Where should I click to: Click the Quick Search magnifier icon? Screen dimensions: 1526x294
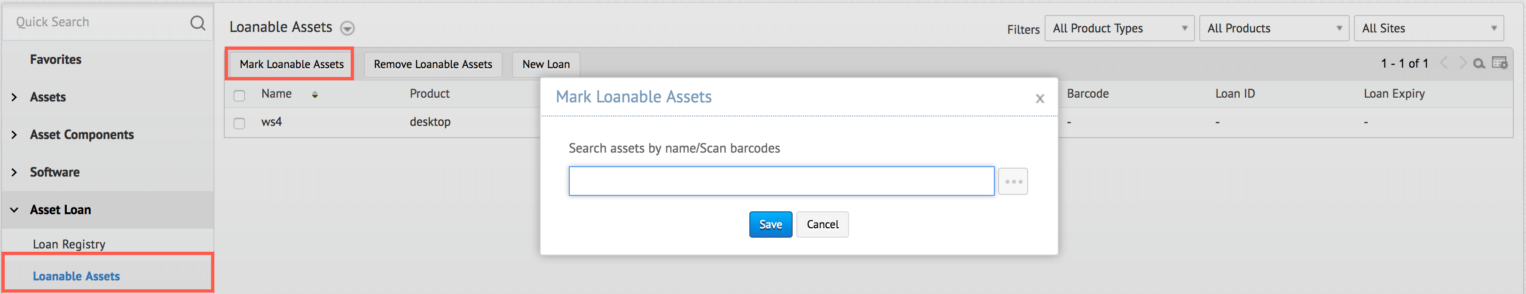[197, 23]
